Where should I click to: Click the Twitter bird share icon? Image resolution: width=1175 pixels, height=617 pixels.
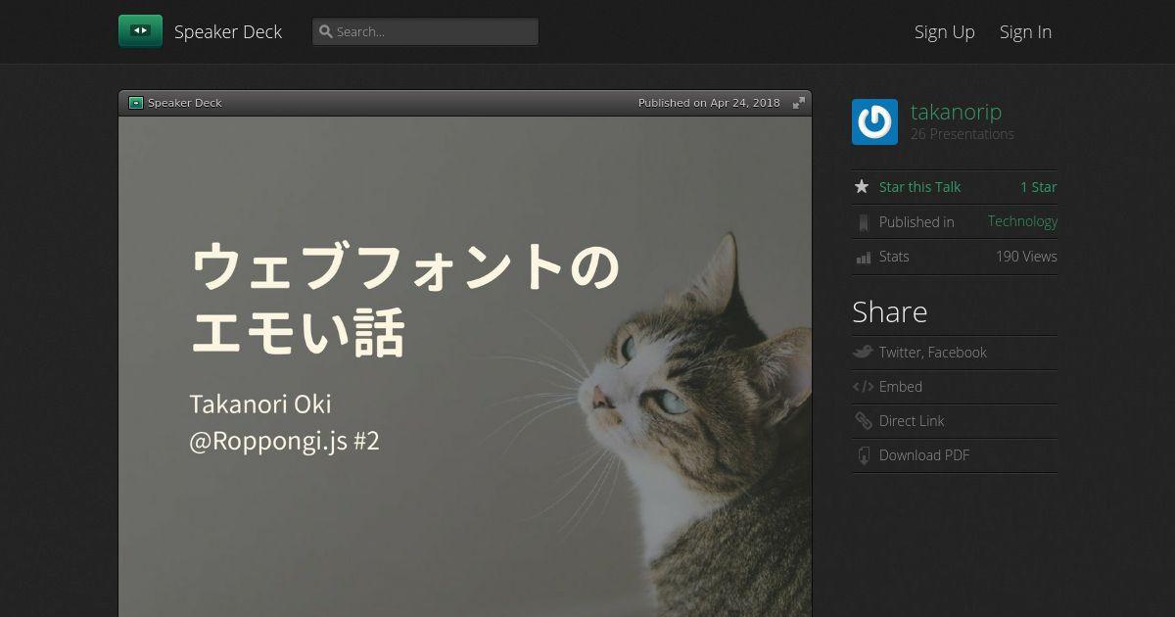coord(863,353)
